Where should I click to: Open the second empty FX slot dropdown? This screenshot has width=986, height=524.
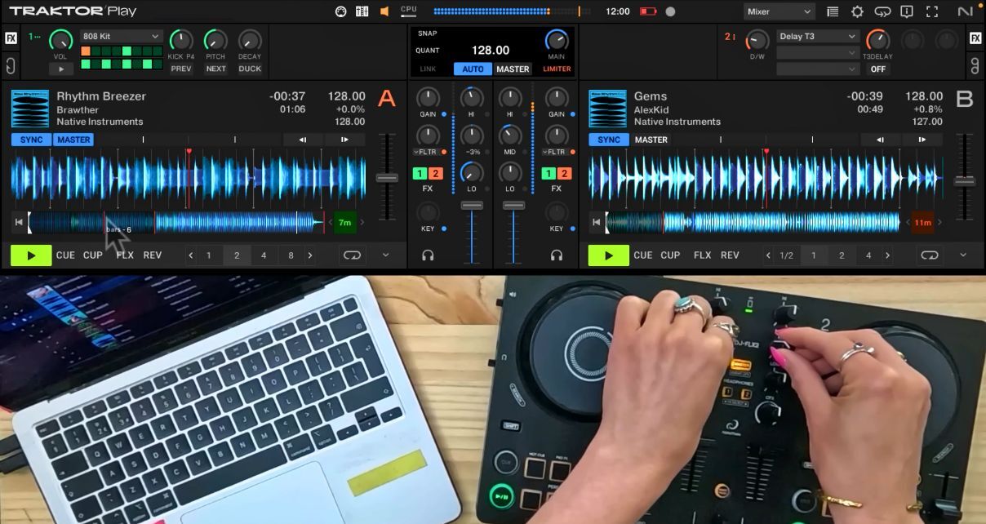[x=818, y=53]
